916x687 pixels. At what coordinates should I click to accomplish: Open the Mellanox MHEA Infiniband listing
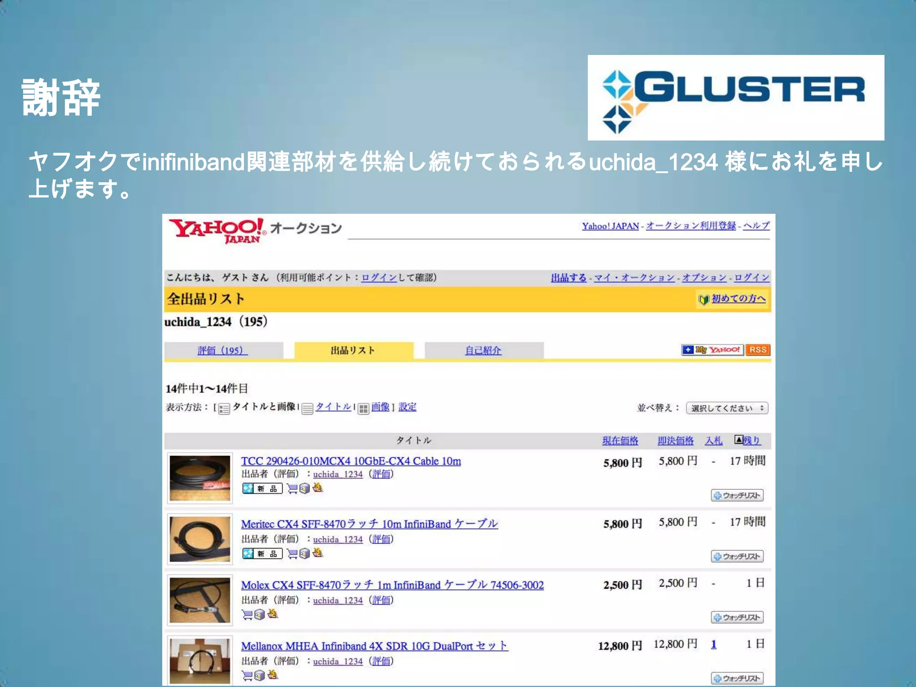374,646
